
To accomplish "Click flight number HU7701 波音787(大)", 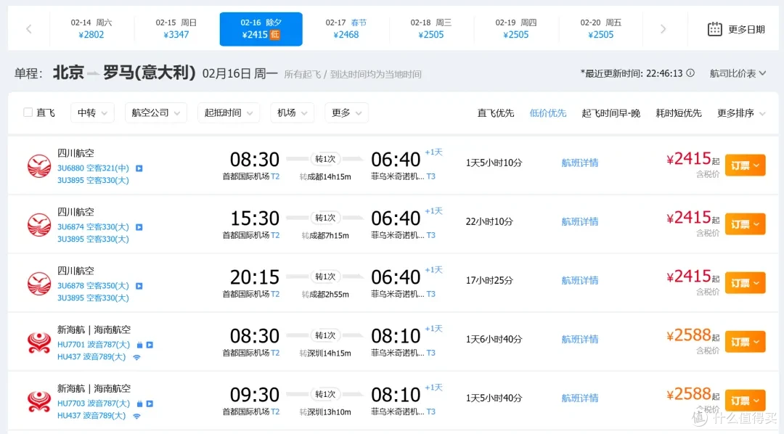I will 94,345.
